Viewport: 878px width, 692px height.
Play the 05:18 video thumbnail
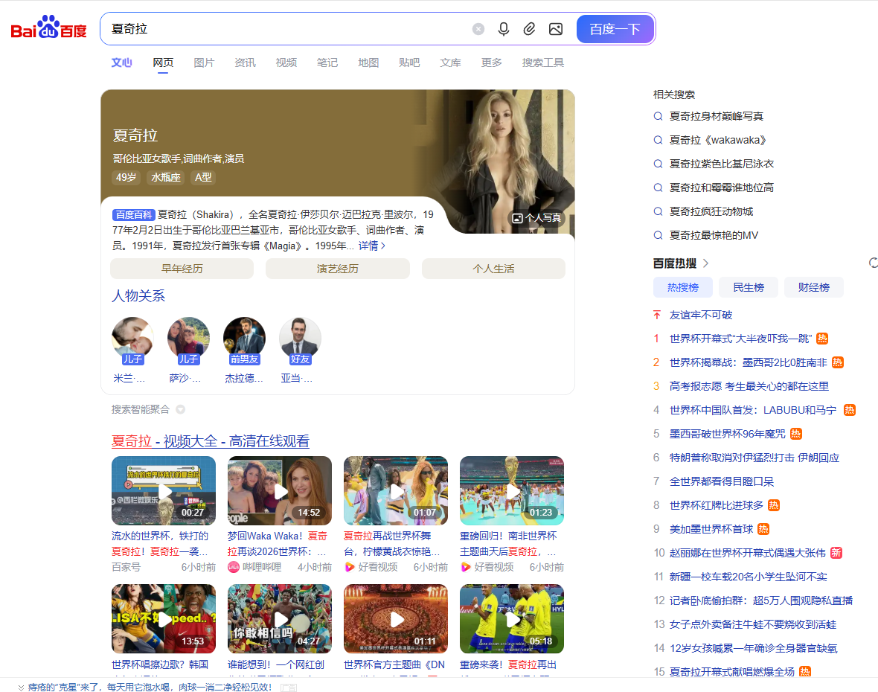512,618
